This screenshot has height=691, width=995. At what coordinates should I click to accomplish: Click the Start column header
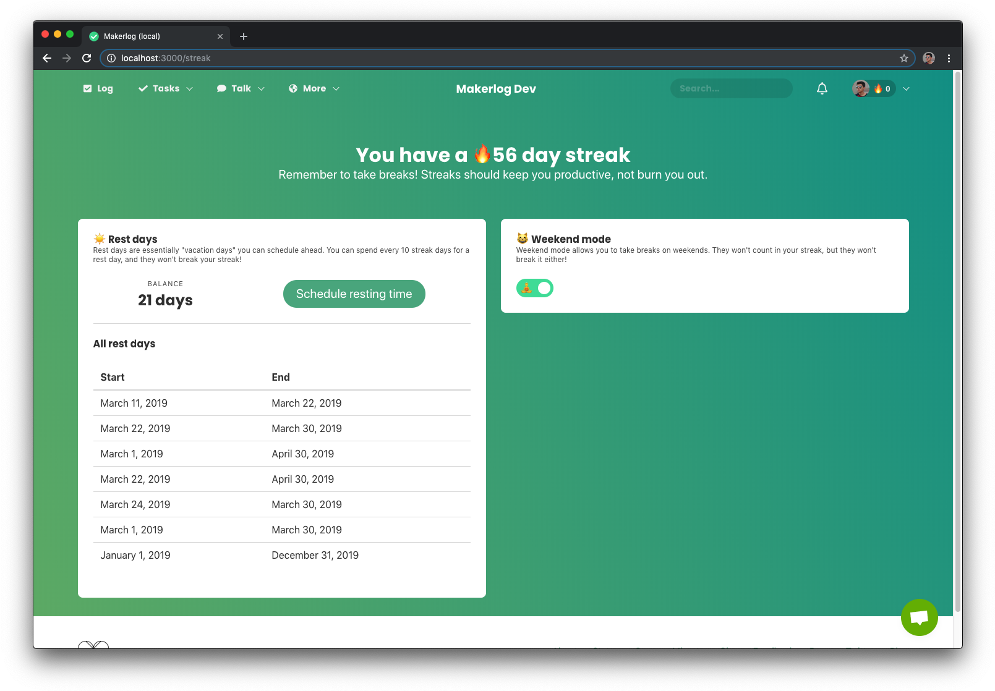click(113, 377)
